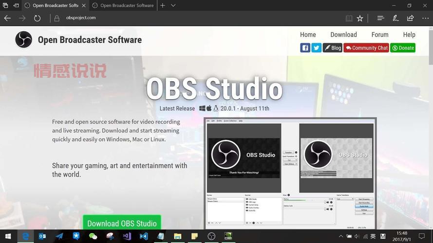The width and height of the screenshot is (433, 243).
Task: Open WeChat from the Windows taskbar
Action: [x=93, y=236]
